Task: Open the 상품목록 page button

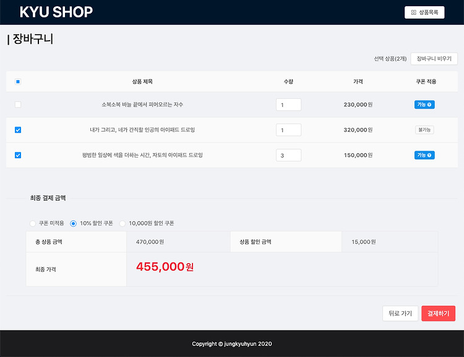Action: point(424,12)
